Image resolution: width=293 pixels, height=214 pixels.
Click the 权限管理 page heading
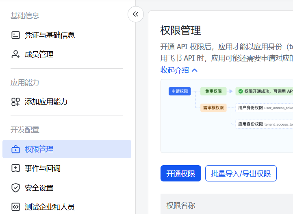point(180,30)
